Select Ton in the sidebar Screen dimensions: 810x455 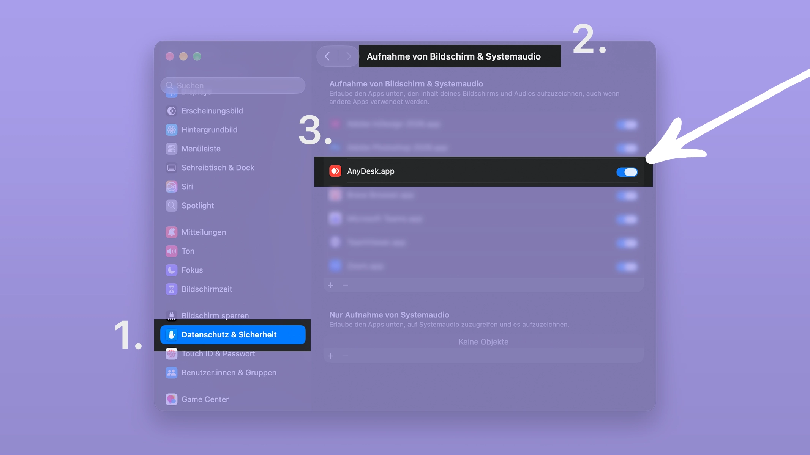click(232, 251)
